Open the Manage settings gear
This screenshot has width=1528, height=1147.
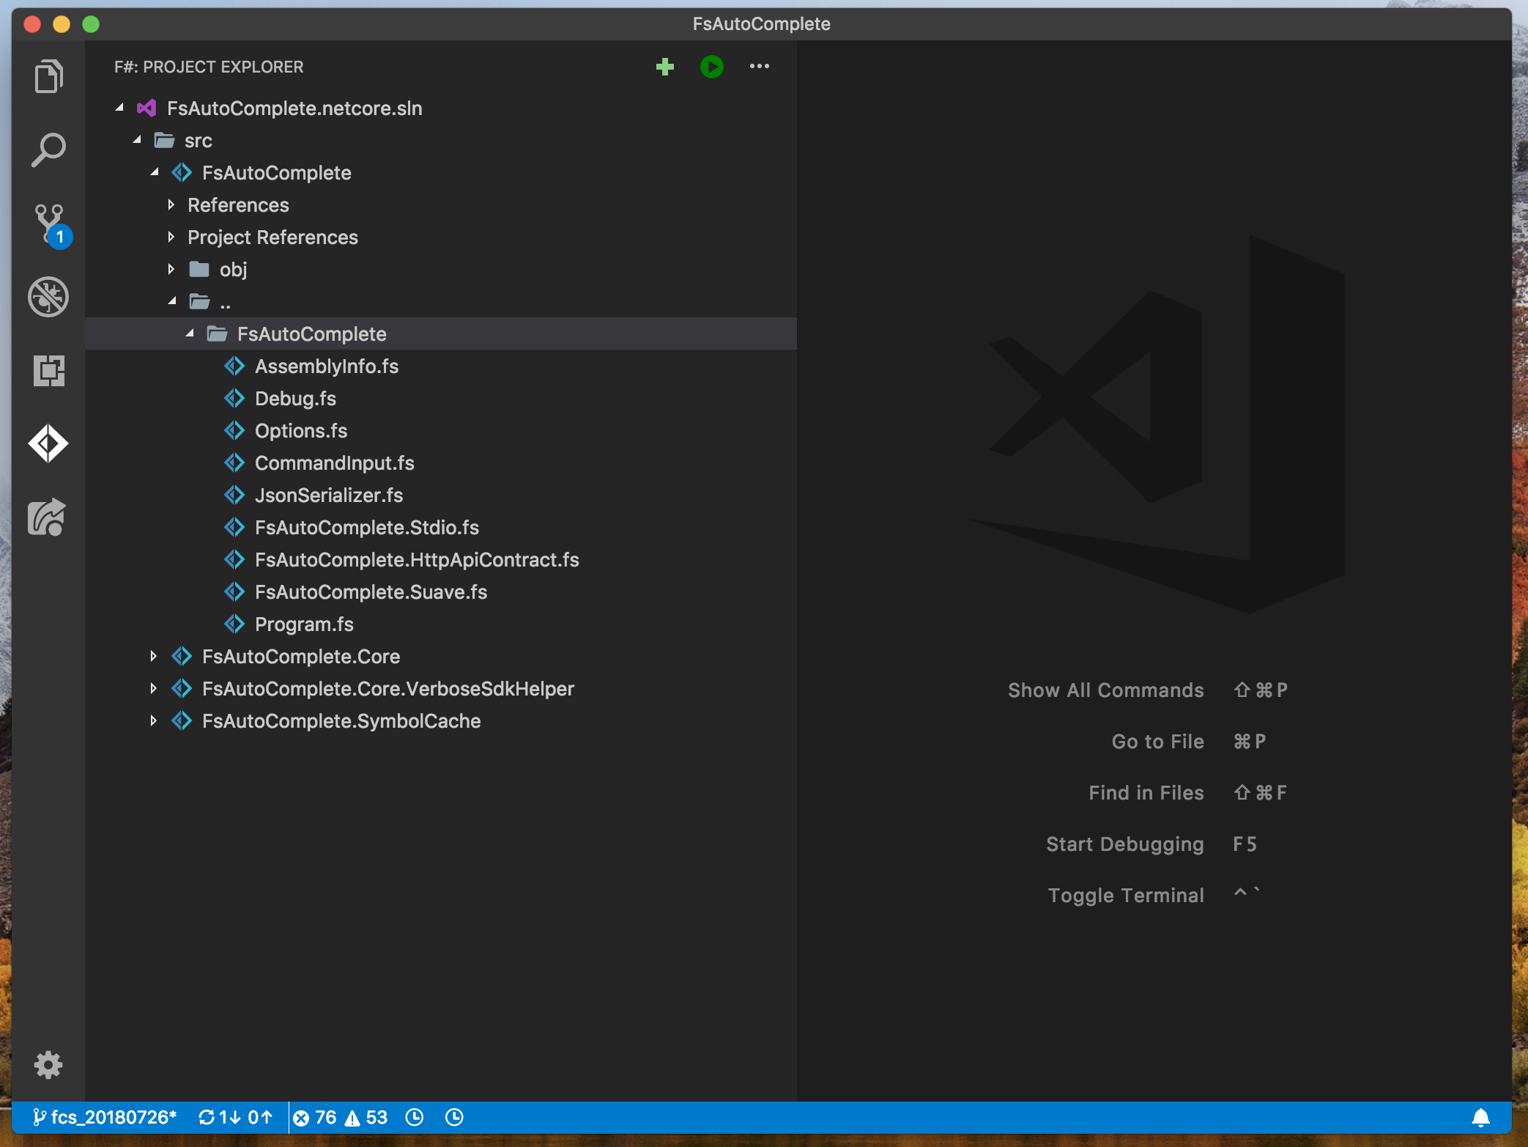[x=48, y=1064]
